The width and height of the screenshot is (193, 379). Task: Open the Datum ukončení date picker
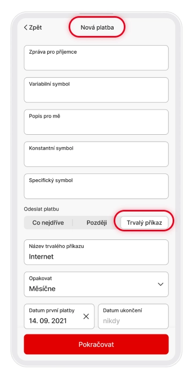tap(133, 316)
